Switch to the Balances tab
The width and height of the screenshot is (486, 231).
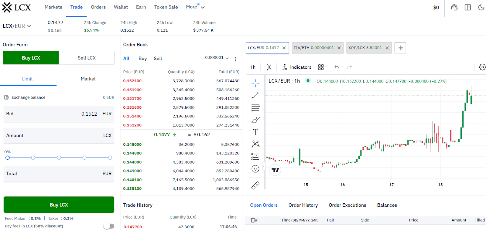[x=387, y=205]
